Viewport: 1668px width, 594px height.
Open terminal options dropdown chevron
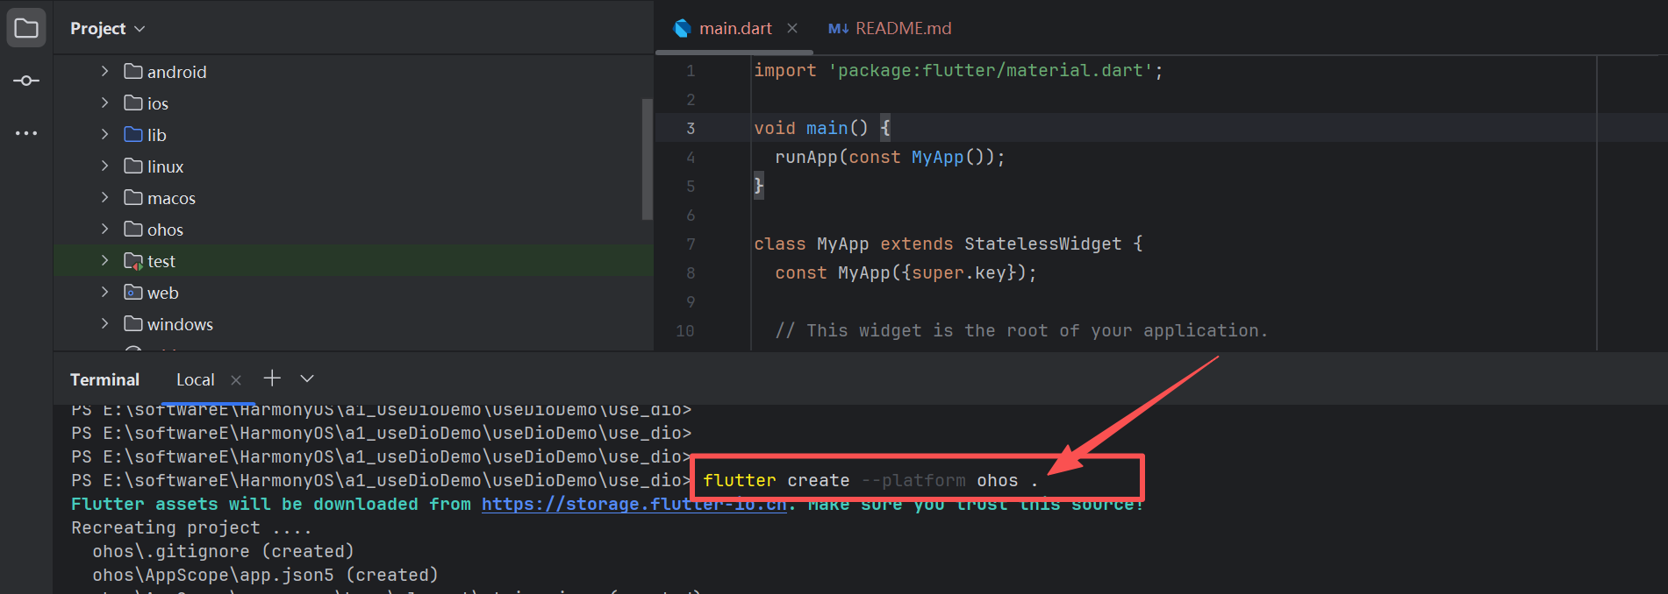click(x=307, y=378)
